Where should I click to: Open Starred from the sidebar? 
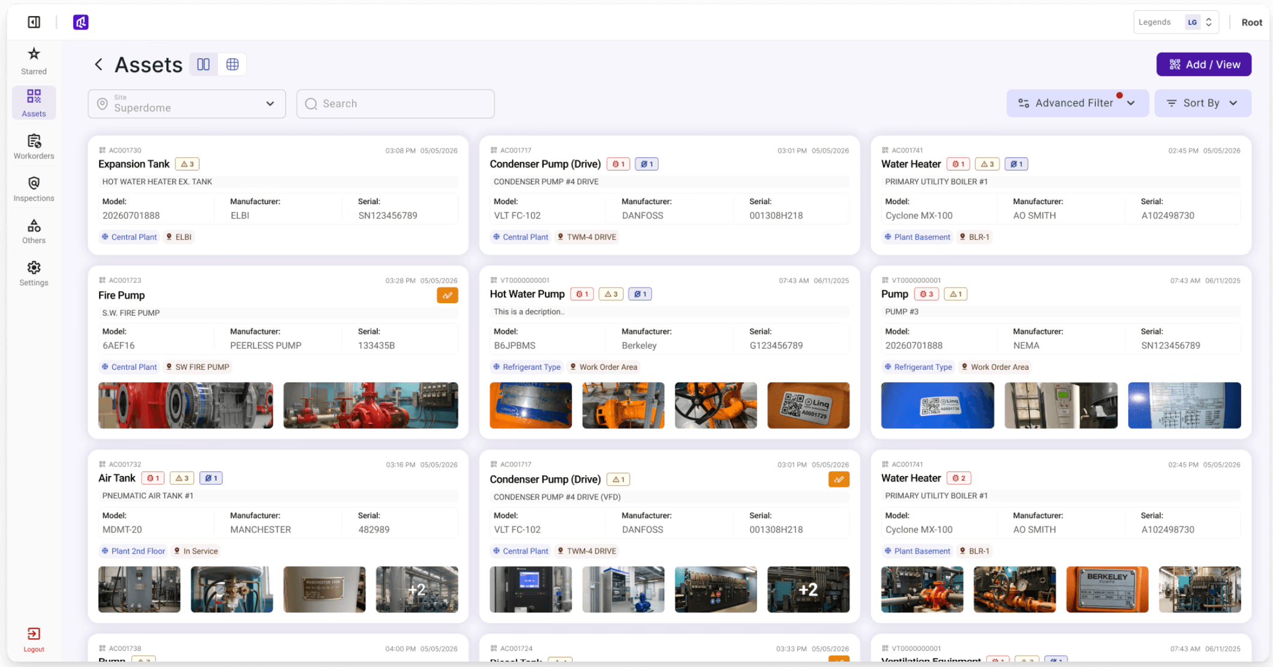34,61
